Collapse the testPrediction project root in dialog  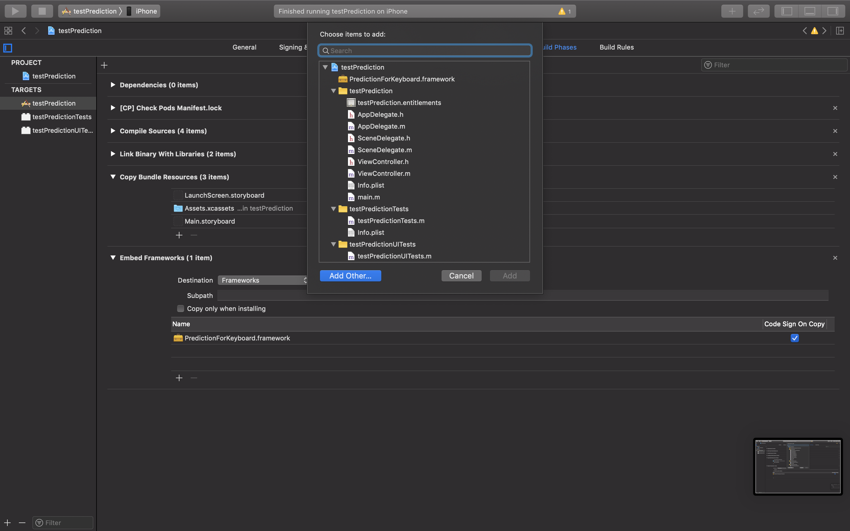(x=325, y=67)
